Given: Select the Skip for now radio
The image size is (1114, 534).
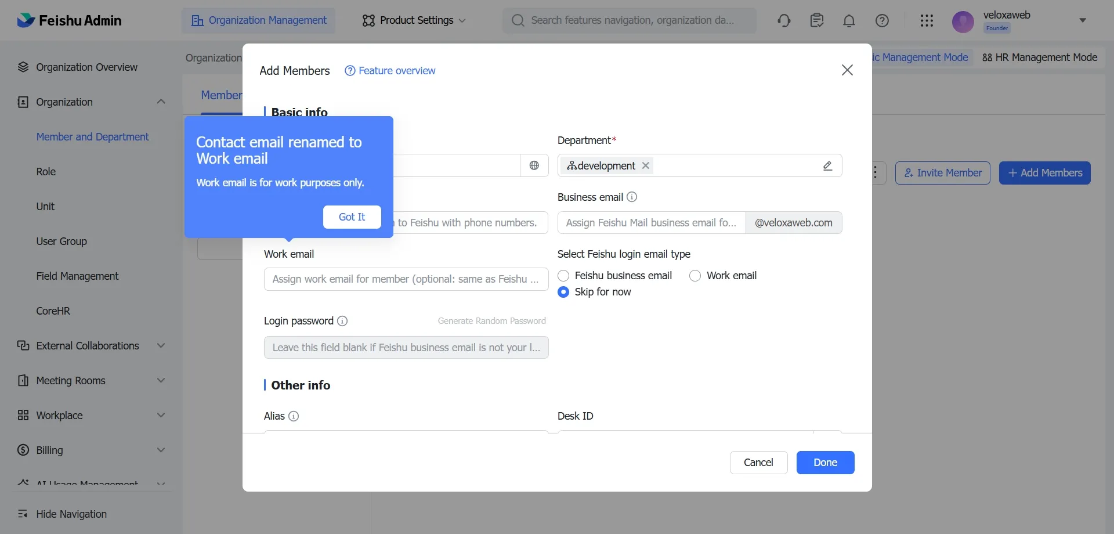Looking at the screenshot, I should coord(563,292).
